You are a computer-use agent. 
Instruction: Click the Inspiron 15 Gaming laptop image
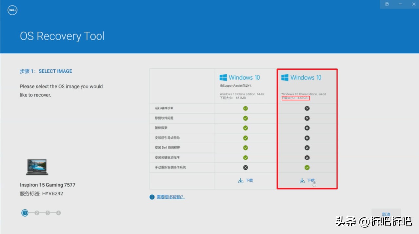(x=37, y=167)
